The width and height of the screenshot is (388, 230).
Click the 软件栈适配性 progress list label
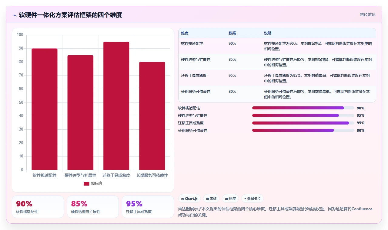[189, 108]
